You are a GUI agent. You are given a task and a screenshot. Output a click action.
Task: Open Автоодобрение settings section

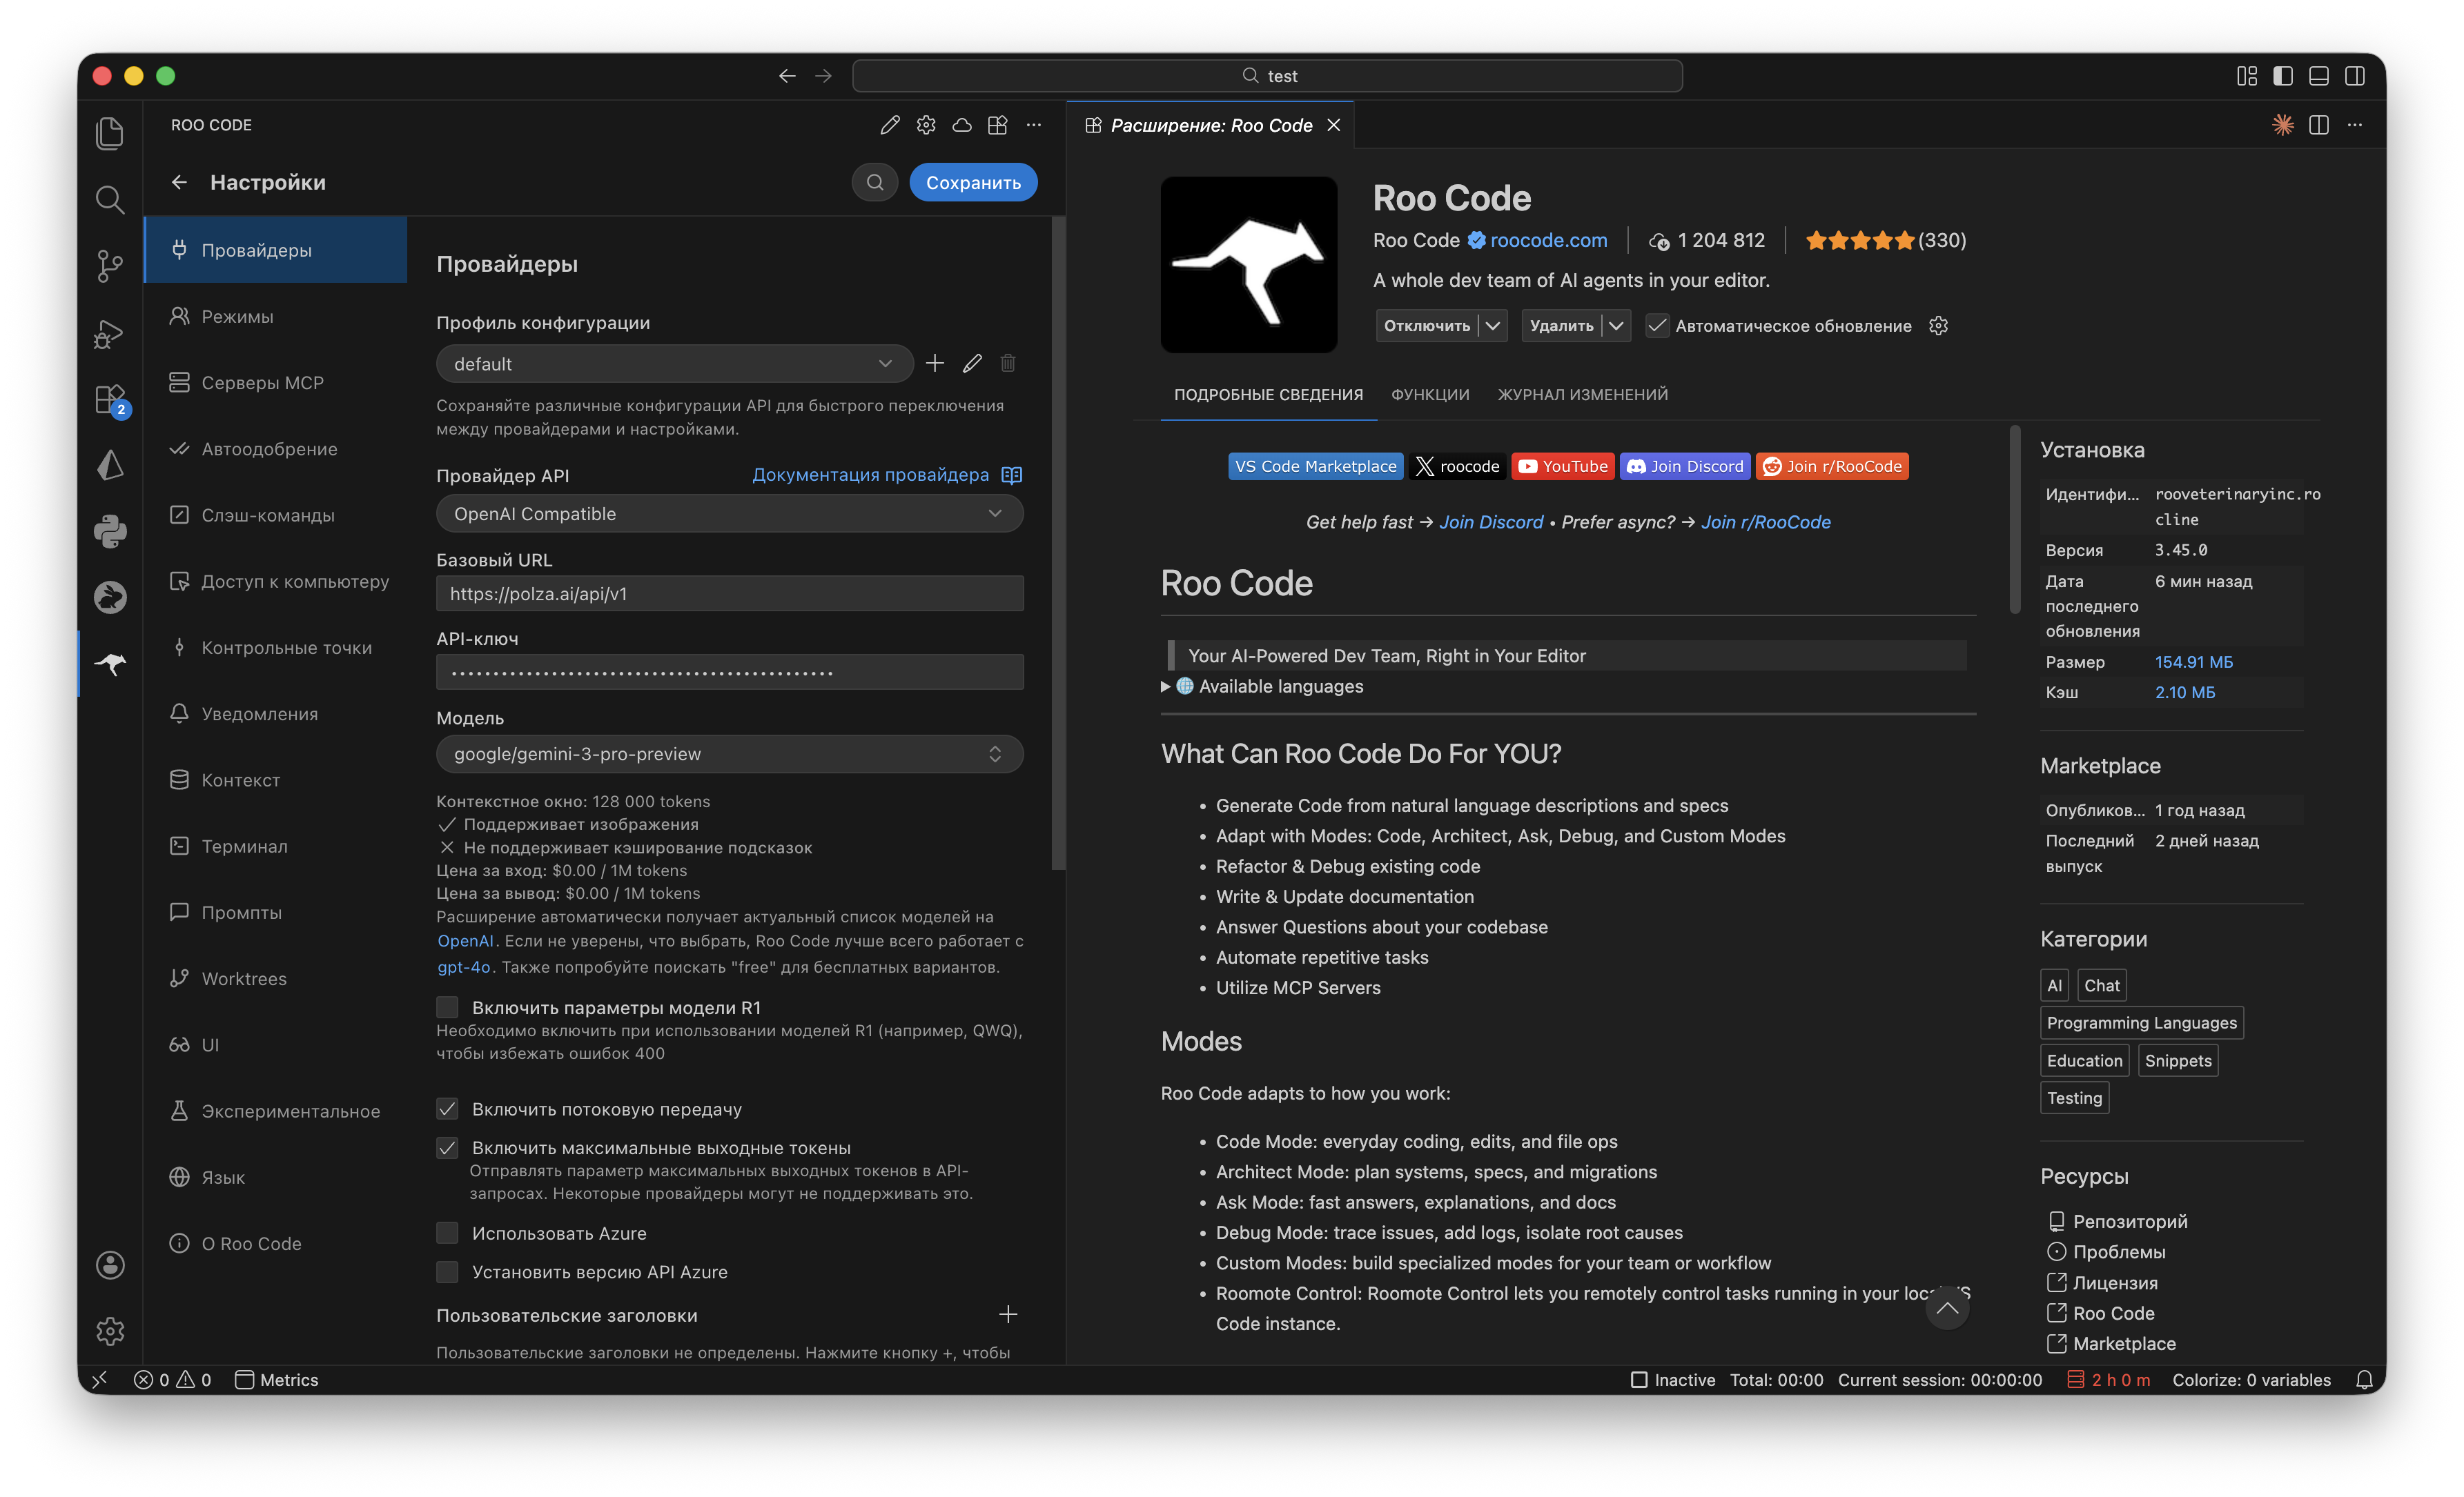[x=275, y=448]
